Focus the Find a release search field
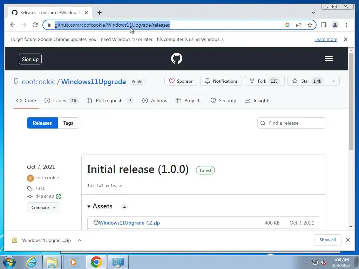This screenshot has height=269, width=359. click(291, 123)
